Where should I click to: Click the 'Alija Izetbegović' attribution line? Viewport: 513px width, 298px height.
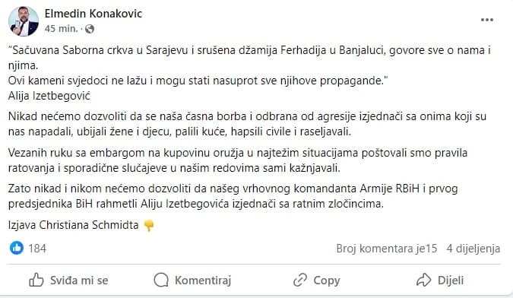pos(49,96)
